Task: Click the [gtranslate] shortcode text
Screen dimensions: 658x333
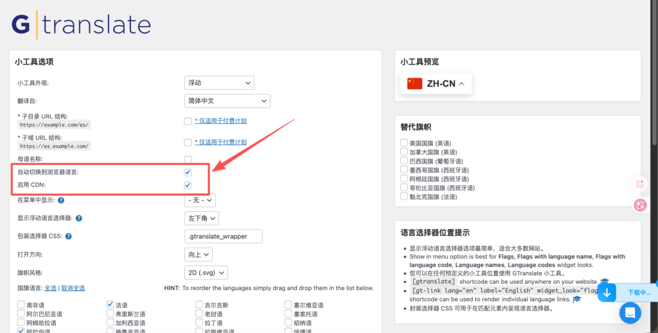Action: point(434,282)
